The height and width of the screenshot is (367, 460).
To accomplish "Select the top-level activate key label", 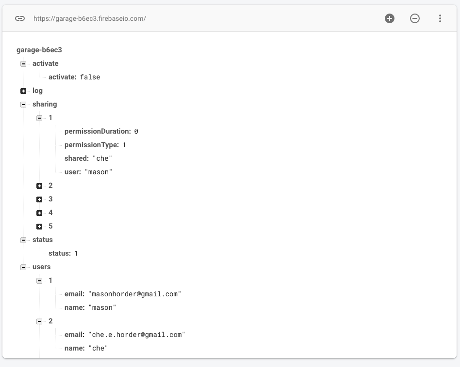I will click(46, 63).
